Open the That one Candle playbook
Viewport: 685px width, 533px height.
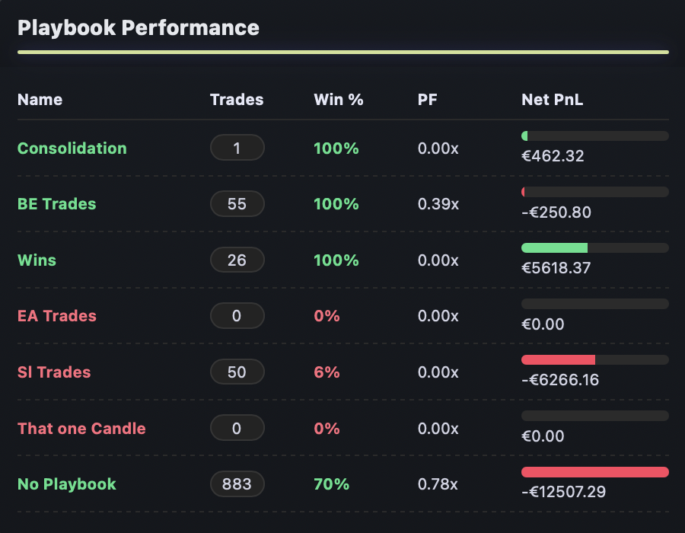click(x=81, y=428)
